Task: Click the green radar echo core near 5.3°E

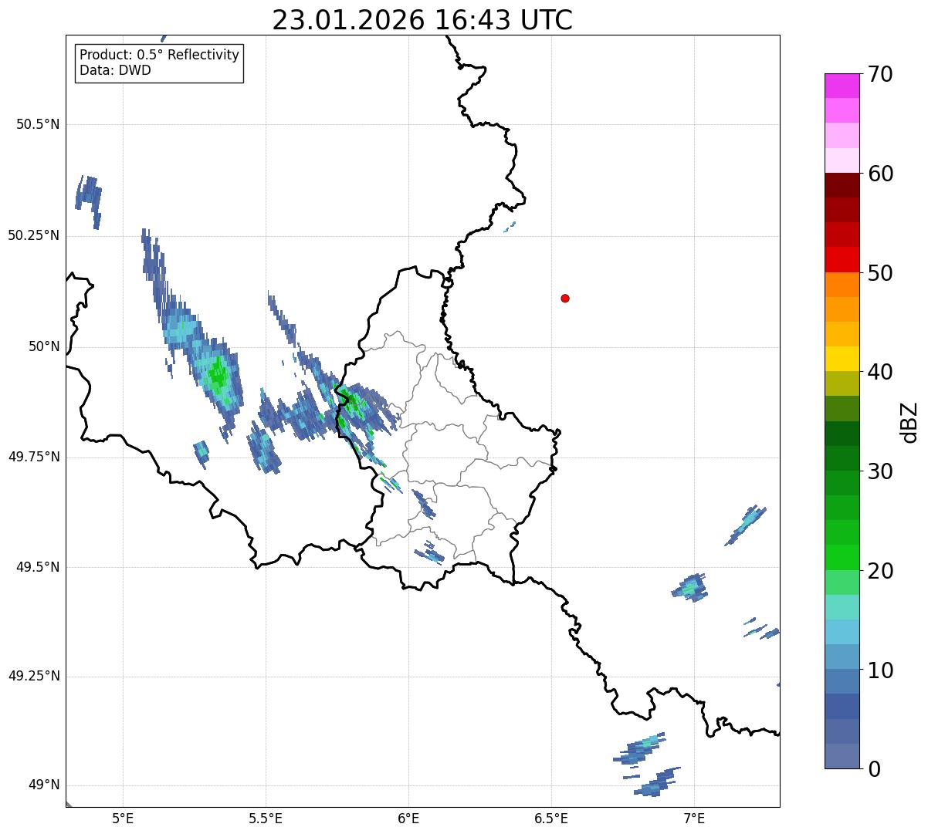Action: point(218,376)
